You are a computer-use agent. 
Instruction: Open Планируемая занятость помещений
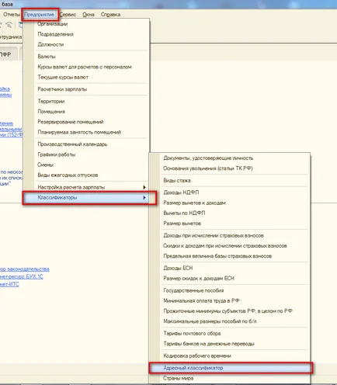tap(79, 132)
